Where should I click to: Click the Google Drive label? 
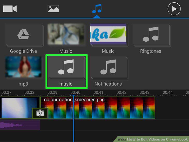point(23,51)
